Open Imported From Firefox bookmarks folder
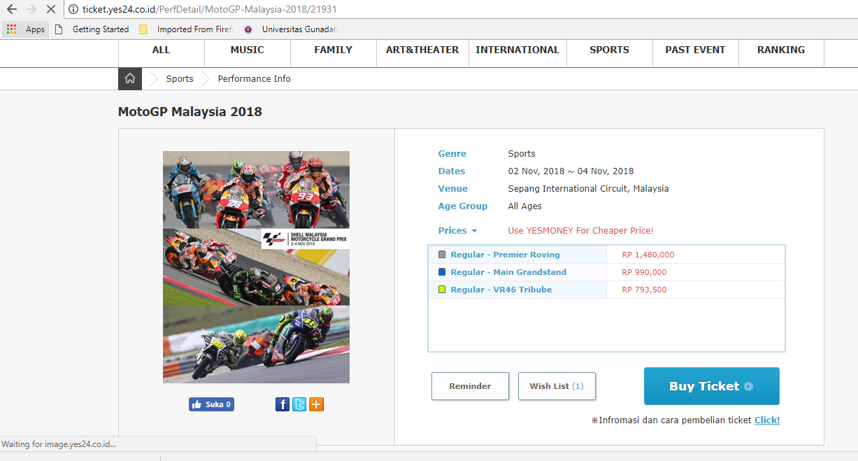The width and height of the screenshot is (858, 461). coord(185,29)
